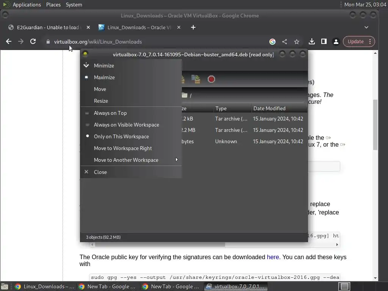The height and width of the screenshot is (291, 388).
Task: Click the Google icon in the address bar
Action: tap(272, 42)
